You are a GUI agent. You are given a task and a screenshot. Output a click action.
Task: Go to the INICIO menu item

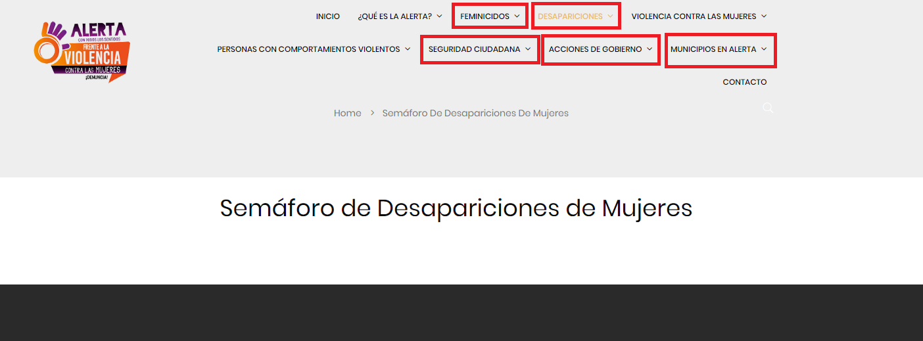coord(328,16)
